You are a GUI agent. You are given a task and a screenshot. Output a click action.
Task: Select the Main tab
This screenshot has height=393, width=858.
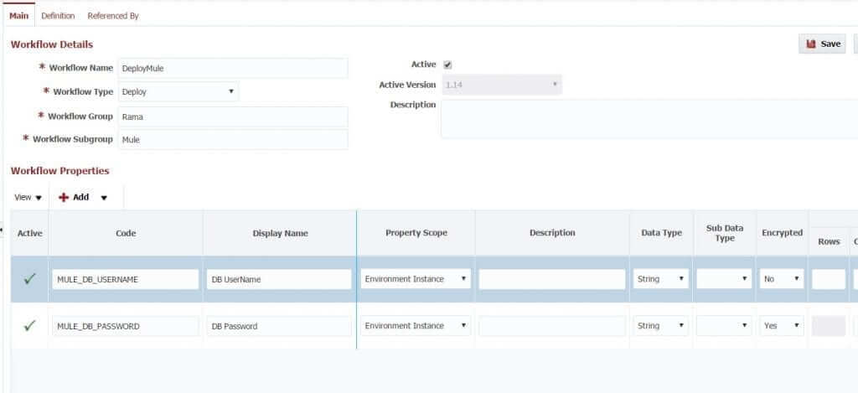(18, 16)
